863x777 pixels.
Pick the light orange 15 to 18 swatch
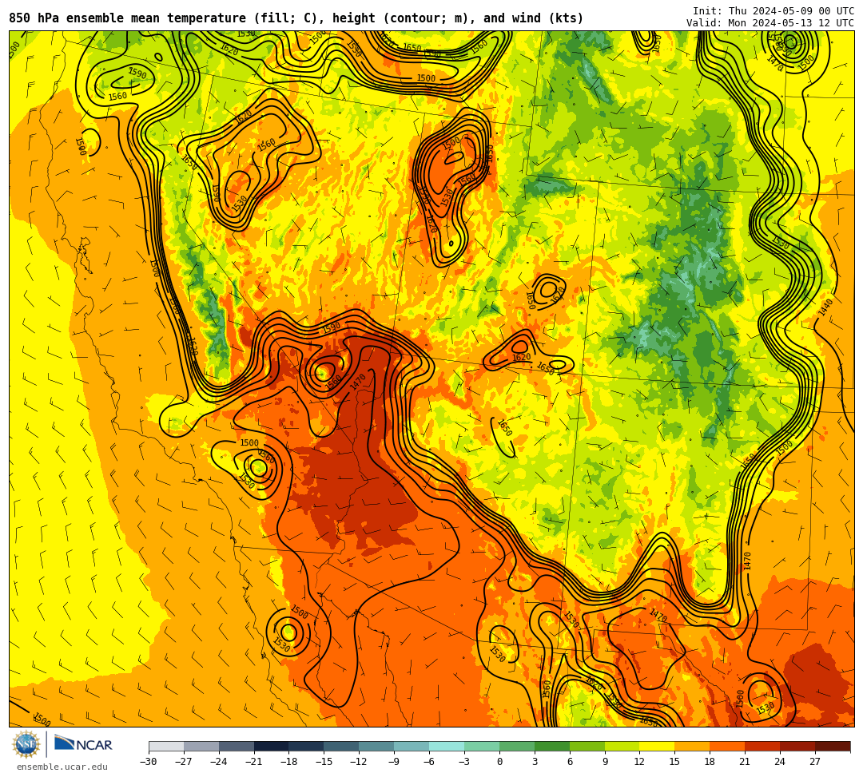coord(692,746)
